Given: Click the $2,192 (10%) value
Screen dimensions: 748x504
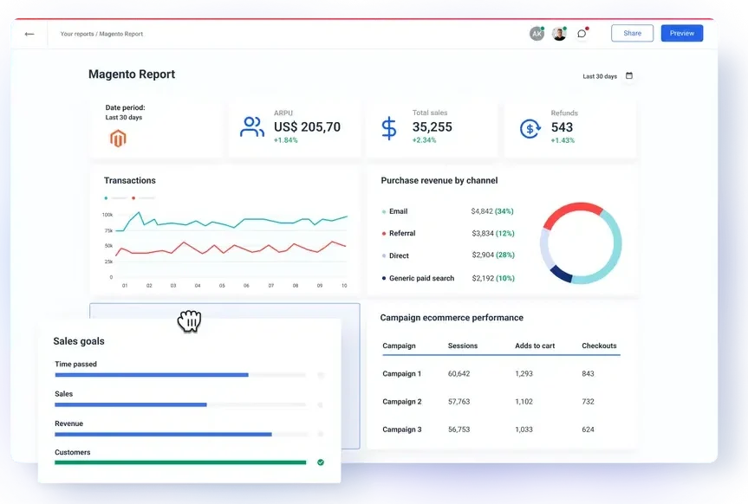Looking at the screenshot, I should 493,278.
